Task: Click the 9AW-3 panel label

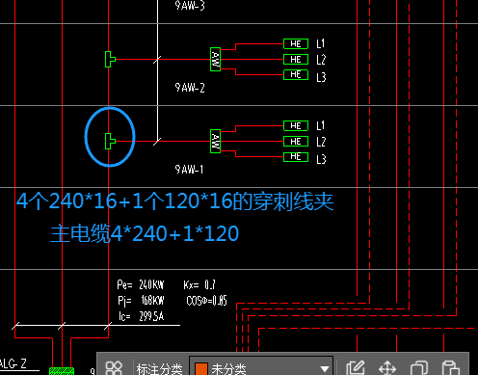Action: tap(190, 5)
